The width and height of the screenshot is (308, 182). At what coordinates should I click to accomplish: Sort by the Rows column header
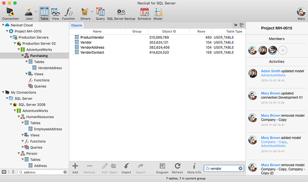coord(201,31)
